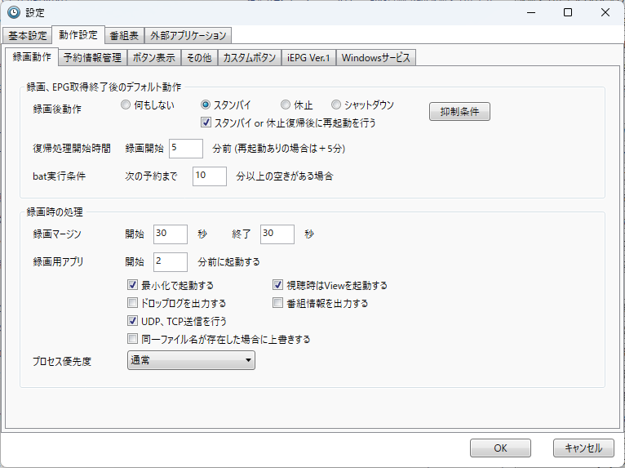
Task: Switch to the 基本設定 tab
Action: (28, 35)
